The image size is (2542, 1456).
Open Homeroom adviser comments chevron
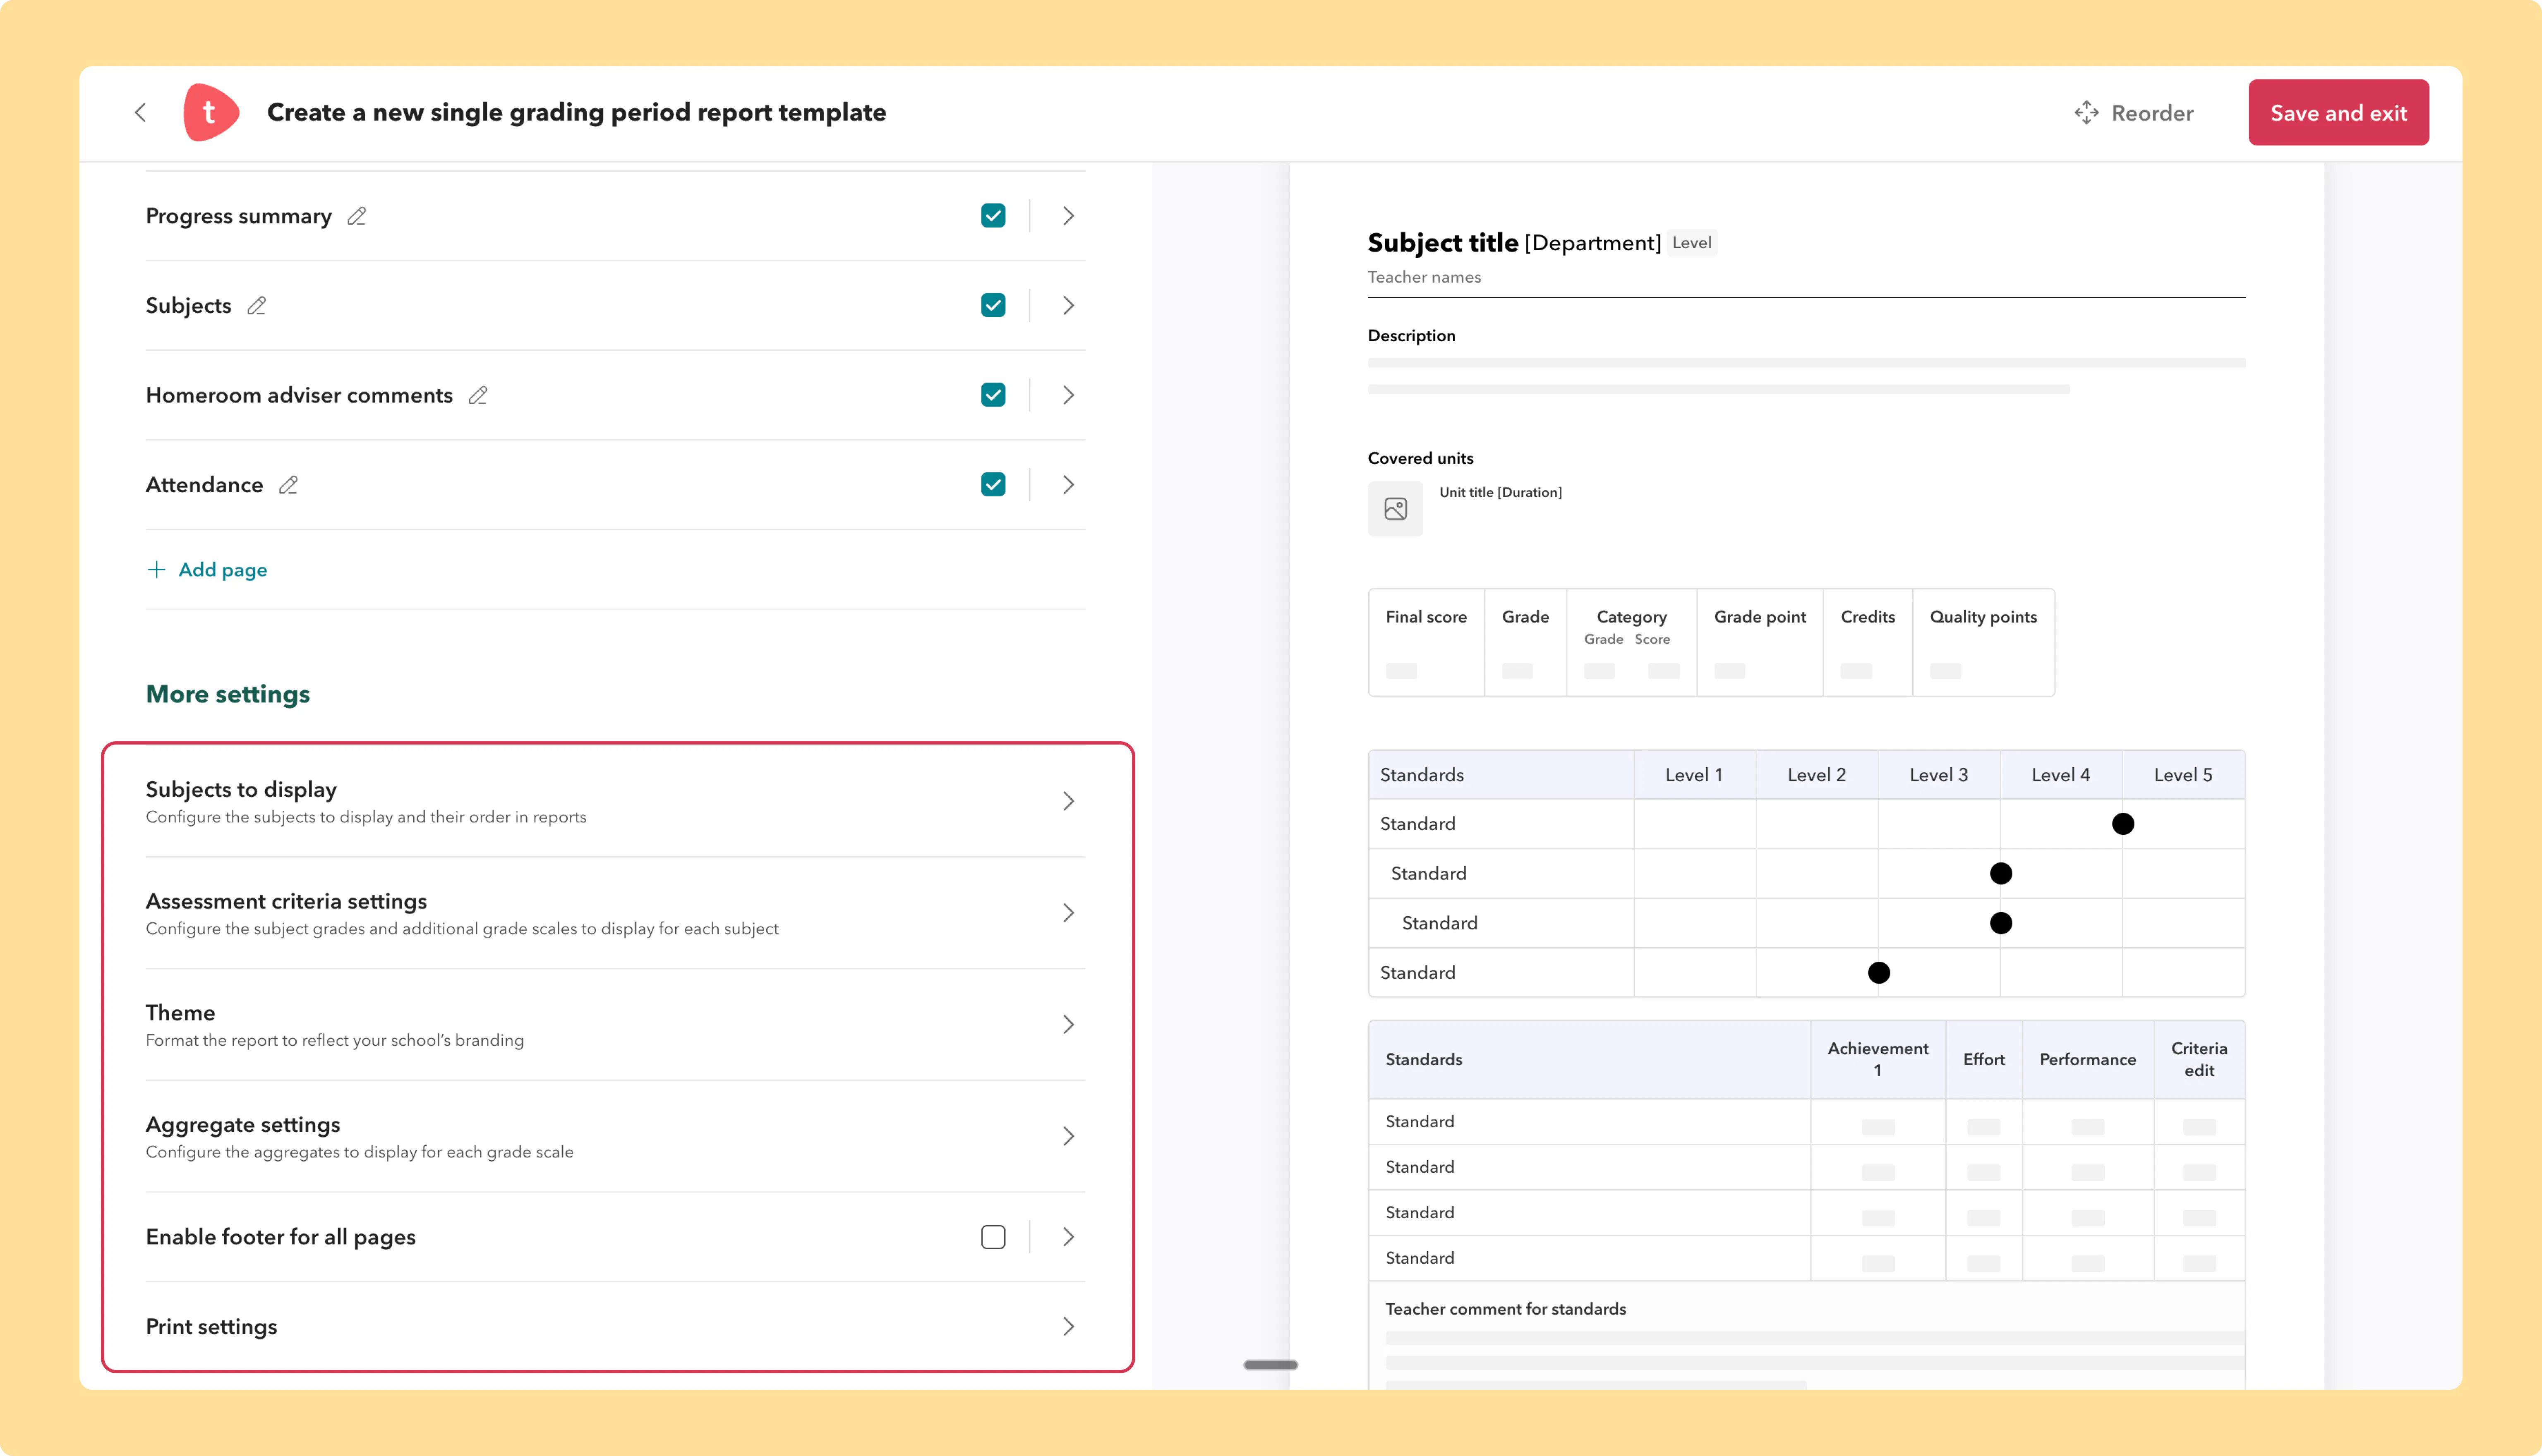(x=1068, y=396)
